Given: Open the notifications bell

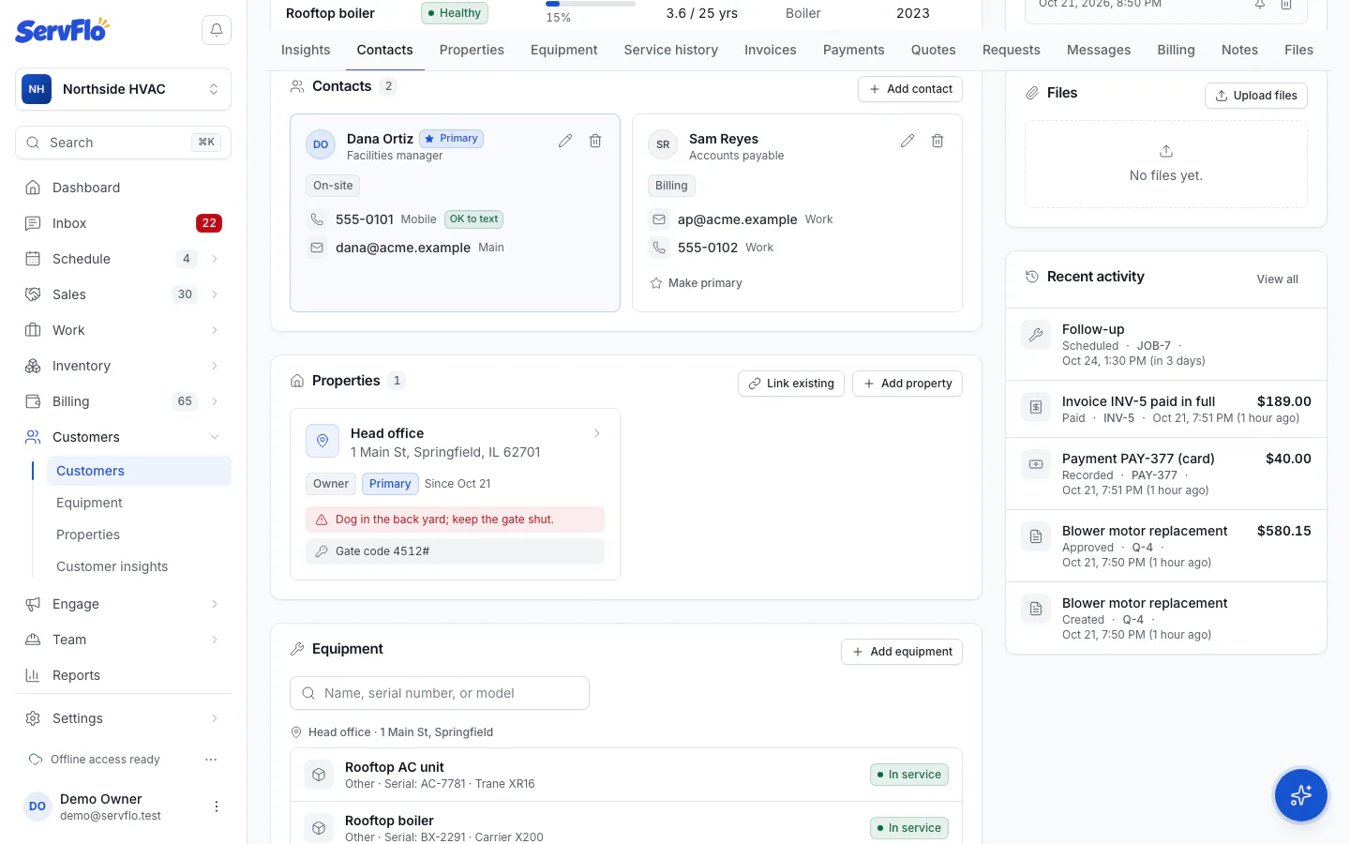Looking at the screenshot, I should click(x=217, y=30).
